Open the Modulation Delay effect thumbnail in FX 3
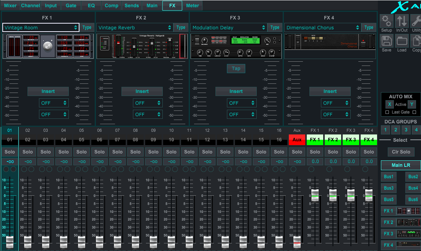 236,46
